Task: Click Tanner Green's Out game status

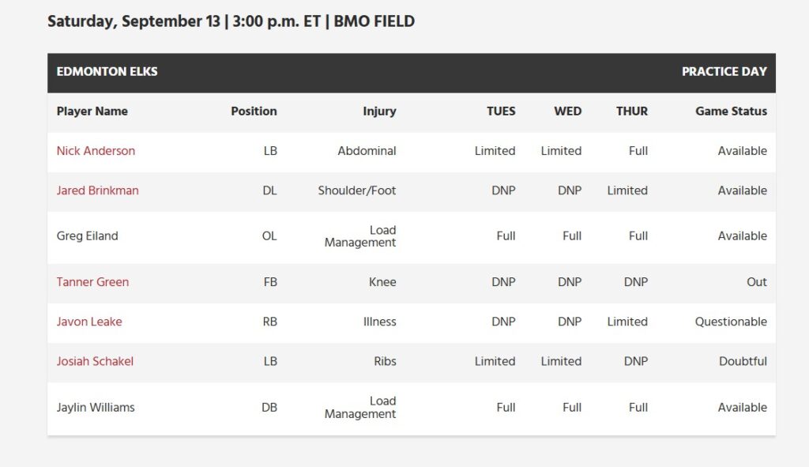Action: point(756,282)
